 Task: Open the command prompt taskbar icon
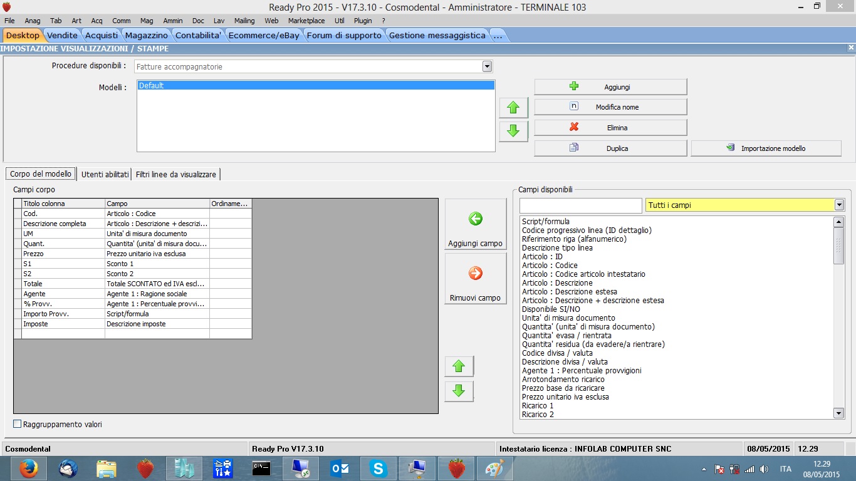point(262,468)
